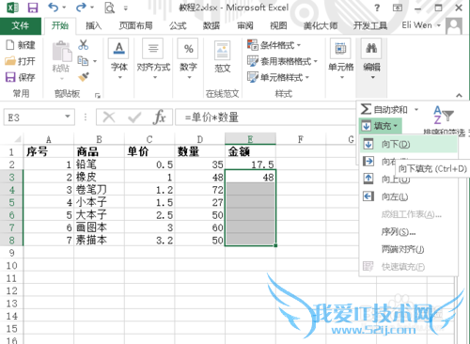Undo the last action
Image resolution: width=470 pixels, height=344 pixels.
pyautogui.click(x=54, y=7)
